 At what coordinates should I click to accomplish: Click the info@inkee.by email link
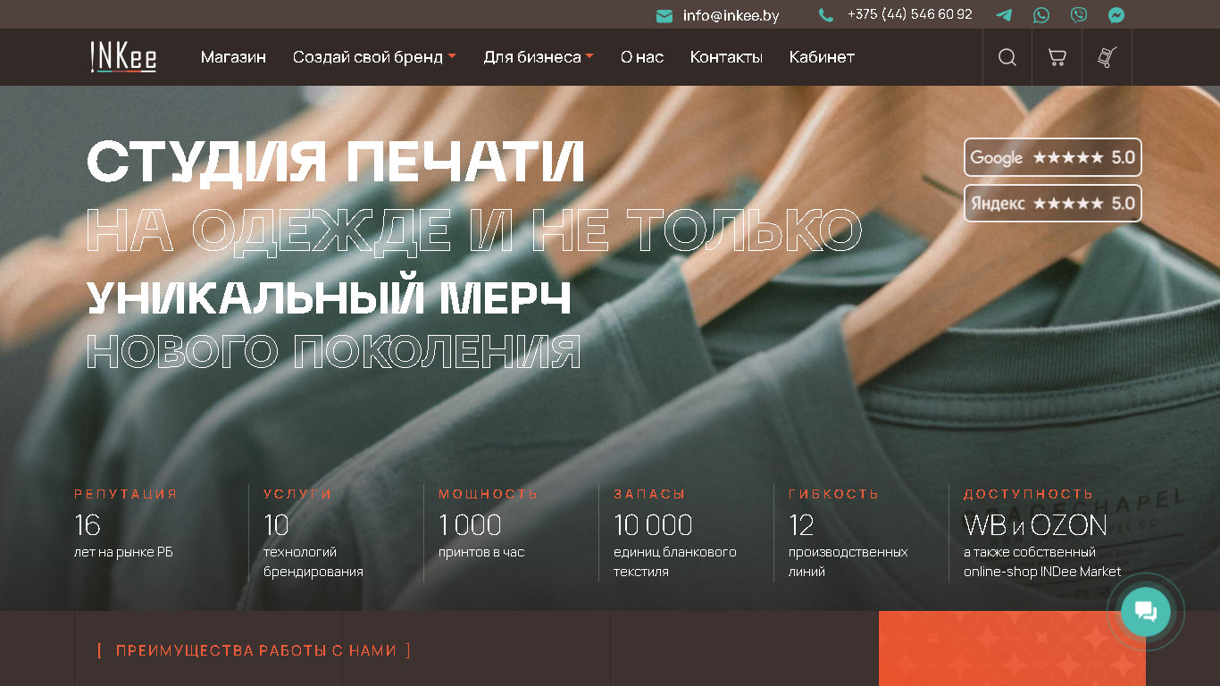tap(731, 16)
